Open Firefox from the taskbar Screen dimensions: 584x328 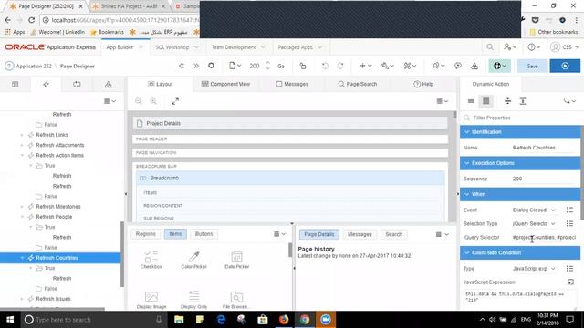(x=284, y=320)
